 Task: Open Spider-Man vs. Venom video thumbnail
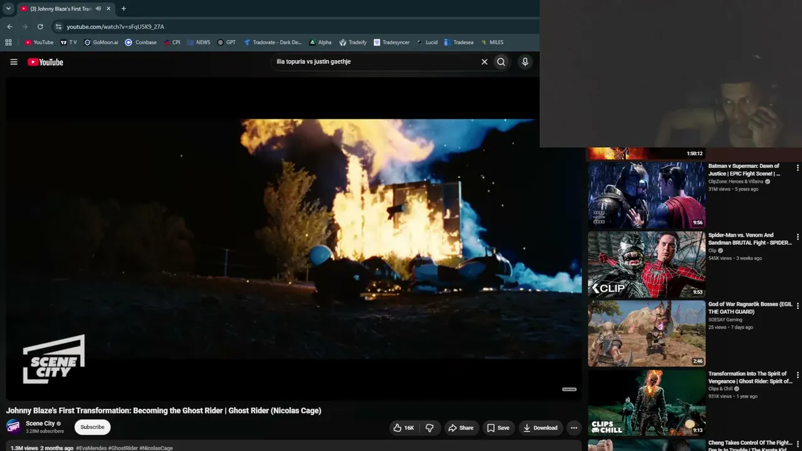coord(647,264)
